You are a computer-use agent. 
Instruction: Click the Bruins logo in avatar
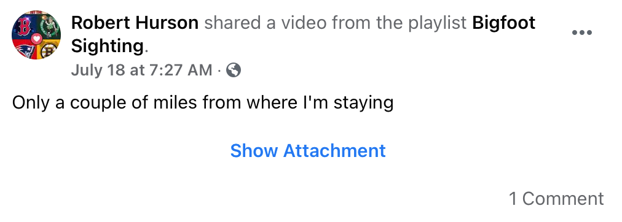pyautogui.click(x=47, y=48)
